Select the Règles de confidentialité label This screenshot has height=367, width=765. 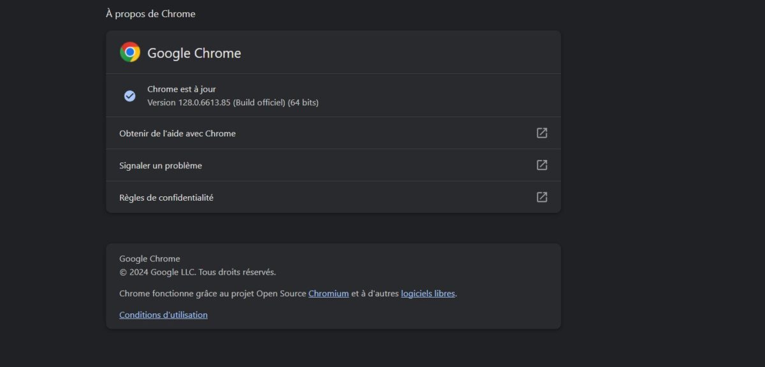[x=166, y=198]
